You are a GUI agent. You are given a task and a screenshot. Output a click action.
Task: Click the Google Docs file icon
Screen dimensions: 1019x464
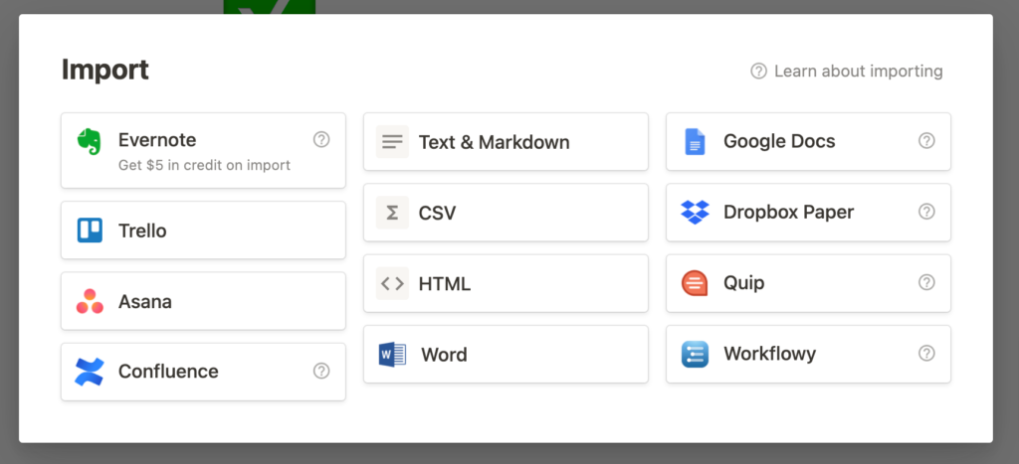point(695,141)
